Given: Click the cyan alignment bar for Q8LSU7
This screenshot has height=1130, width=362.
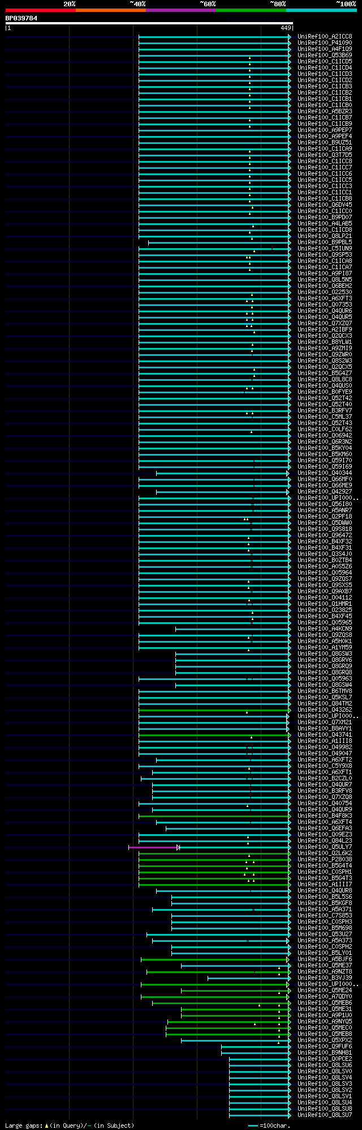Looking at the screenshot, I should tap(260, 1115).
